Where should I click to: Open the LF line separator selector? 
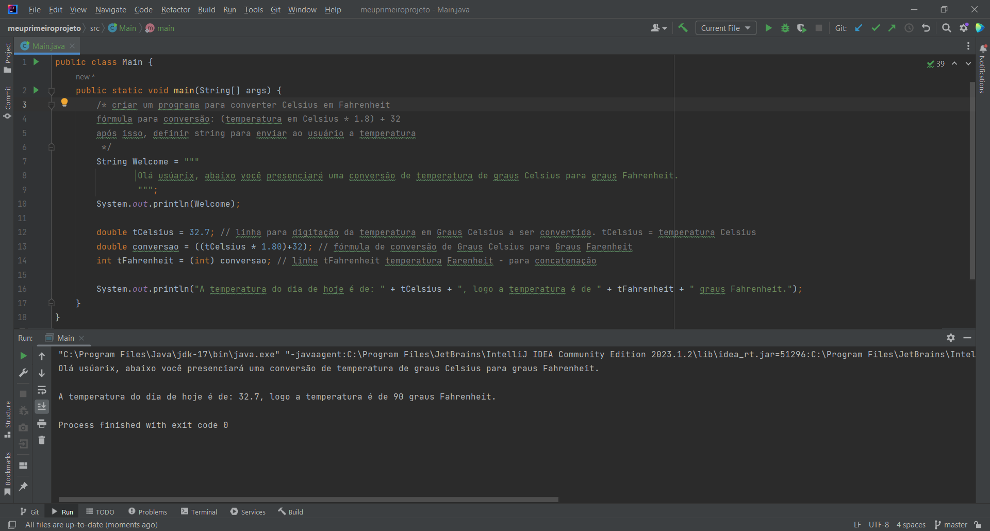click(x=857, y=525)
